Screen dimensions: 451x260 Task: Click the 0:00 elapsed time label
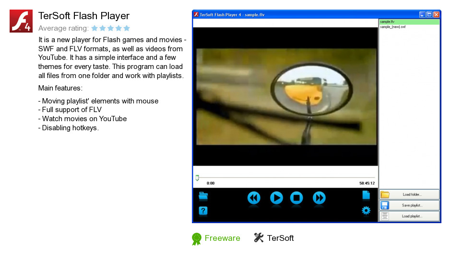tap(211, 183)
